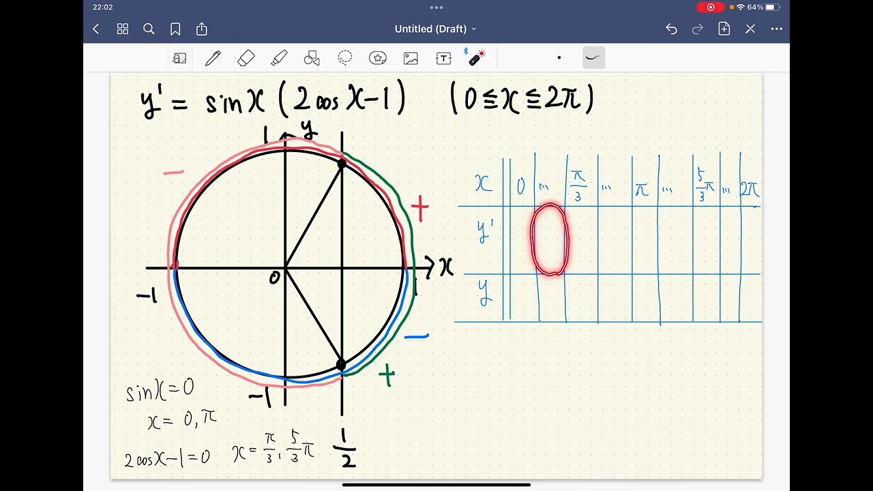The image size is (873, 491).
Task: Select the Highlighter tool
Action: coord(279,59)
